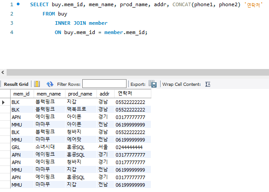
Task: Click CONCAT function in query
Action: click(x=182, y=4)
